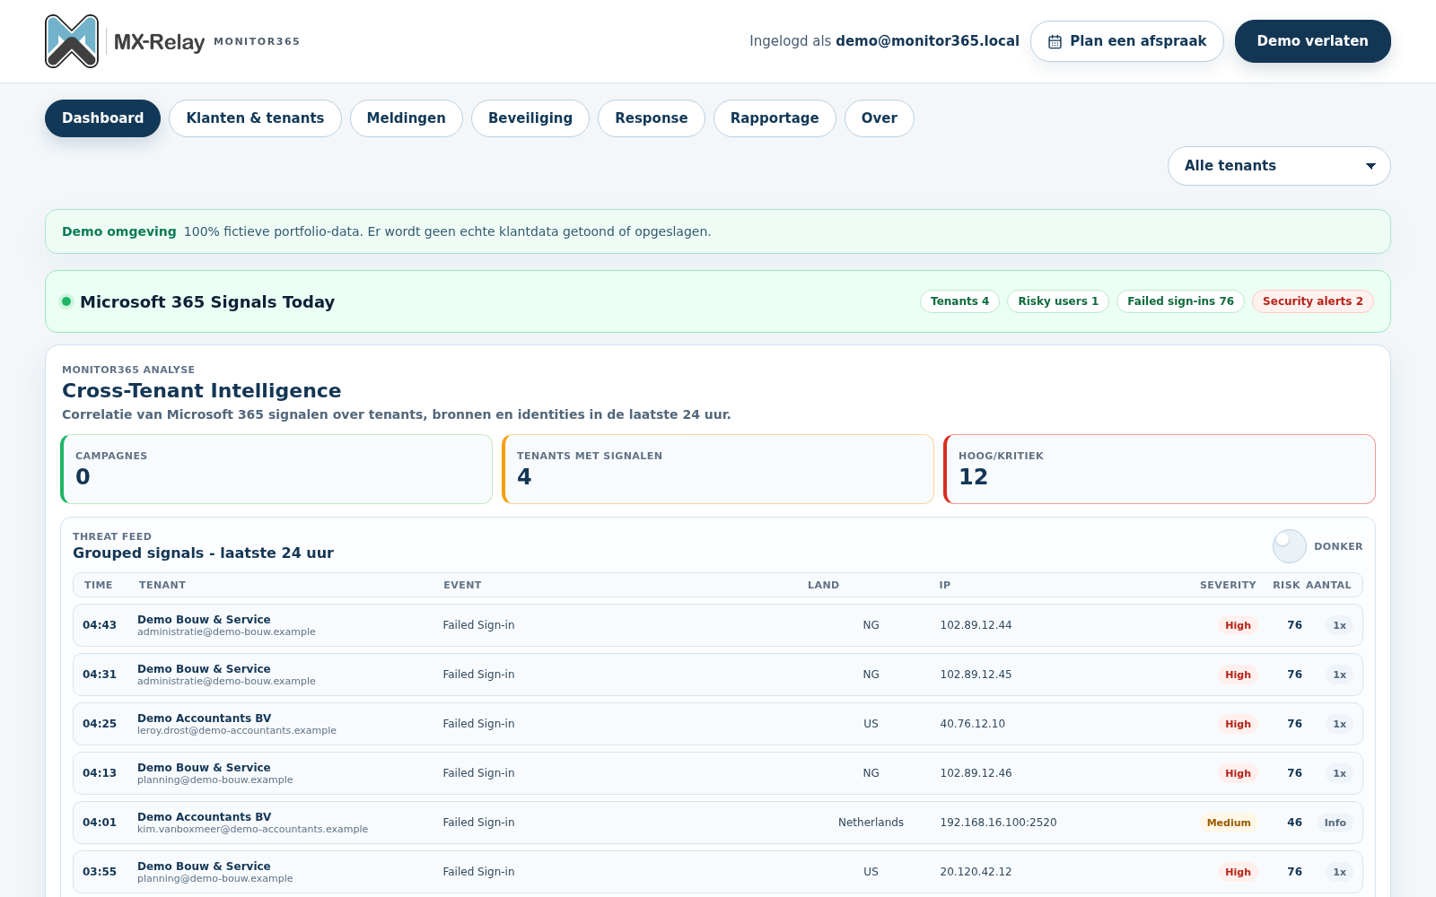Click the Aantal column header
This screenshot has width=1436, height=897.
pyautogui.click(x=1328, y=585)
